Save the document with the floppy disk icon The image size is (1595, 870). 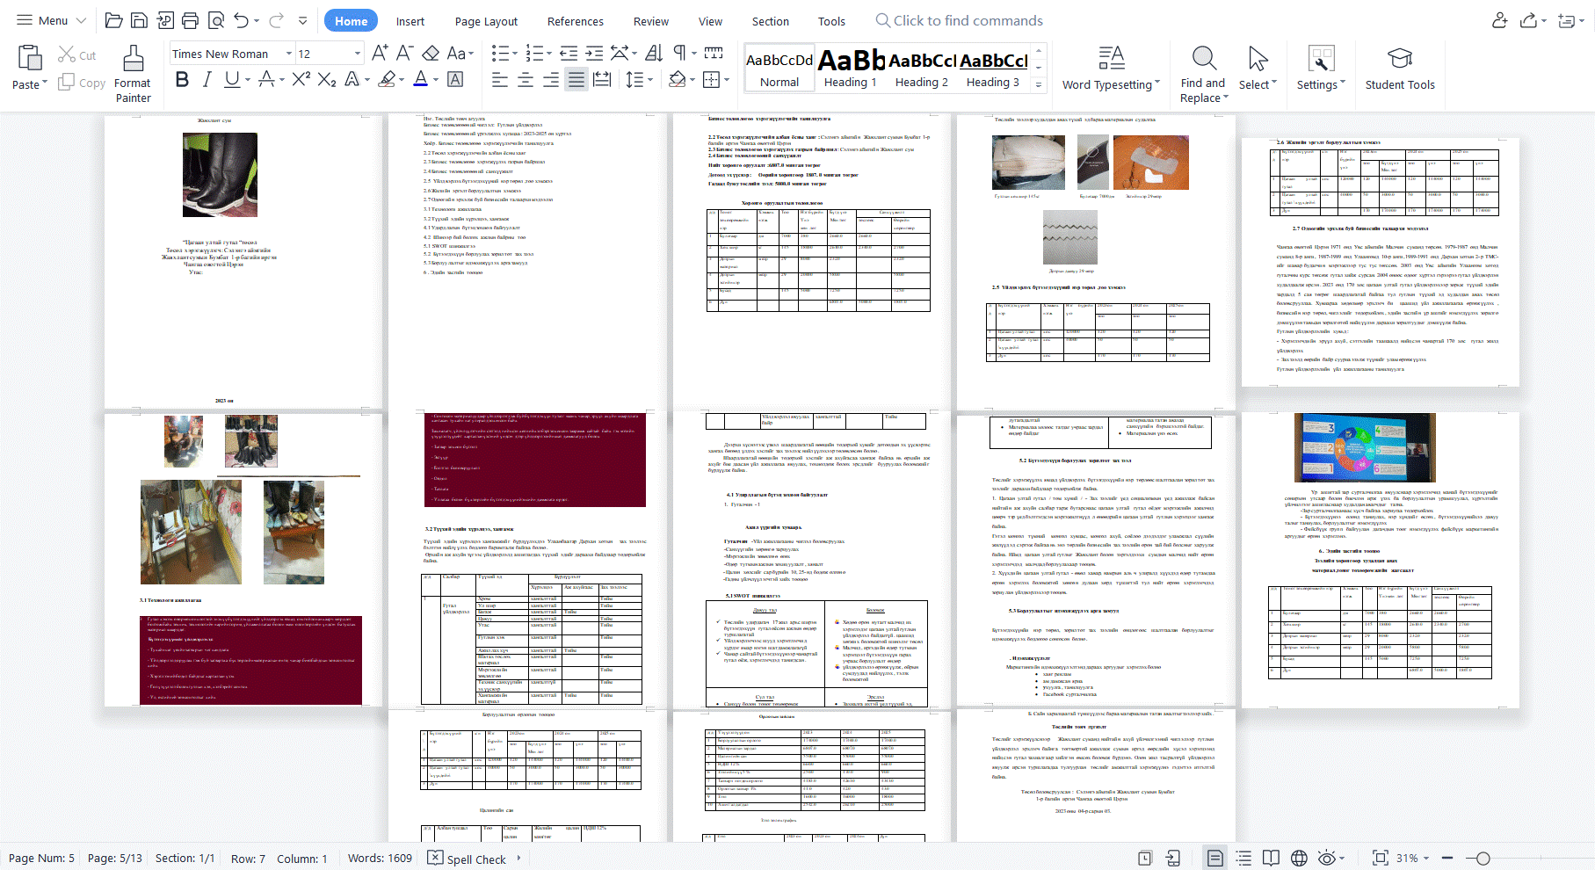point(139,20)
